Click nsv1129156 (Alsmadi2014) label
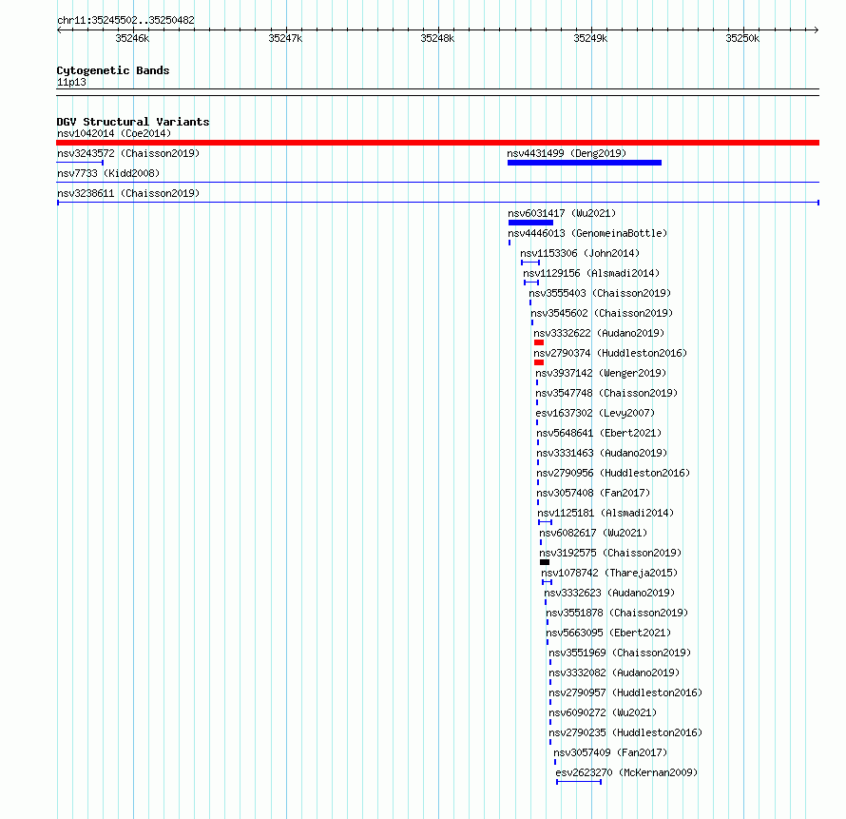The image size is (846, 819). tap(591, 273)
